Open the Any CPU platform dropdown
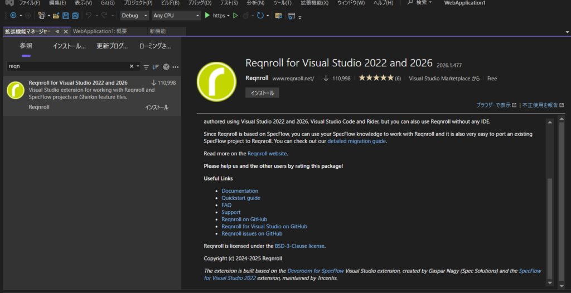 tap(176, 16)
